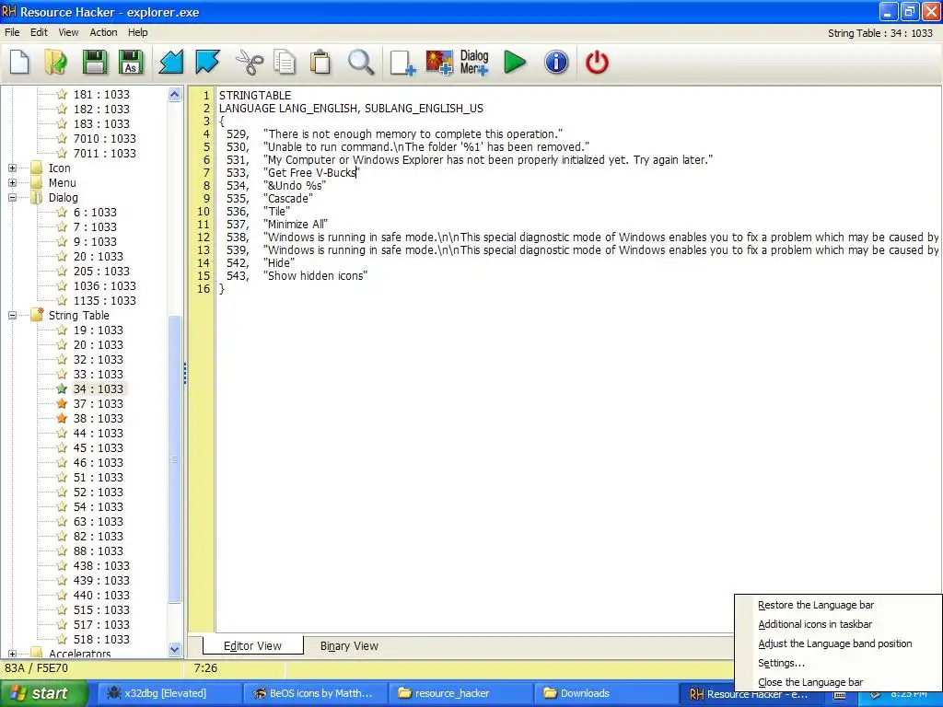Select dialog resource 1036 : 1033

(x=105, y=285)
